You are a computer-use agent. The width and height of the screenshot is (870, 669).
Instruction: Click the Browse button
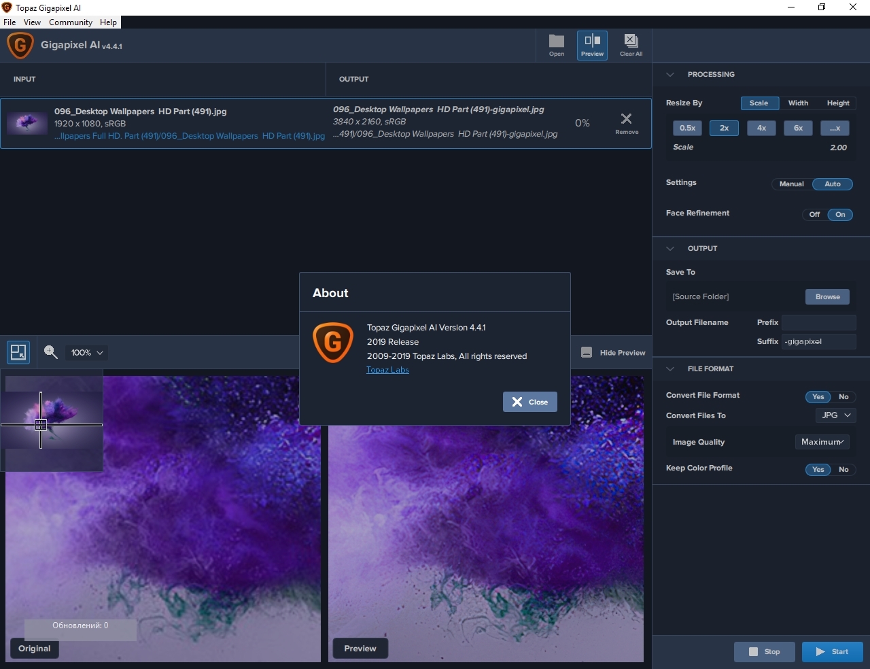click(828, 297)
